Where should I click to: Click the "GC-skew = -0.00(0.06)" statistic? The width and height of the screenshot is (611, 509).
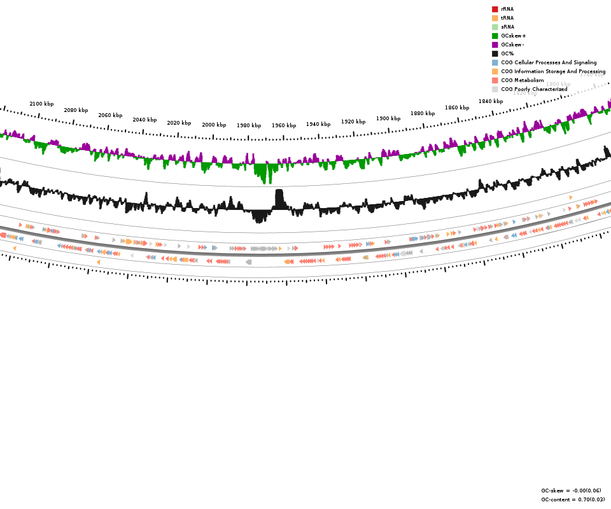572,491
